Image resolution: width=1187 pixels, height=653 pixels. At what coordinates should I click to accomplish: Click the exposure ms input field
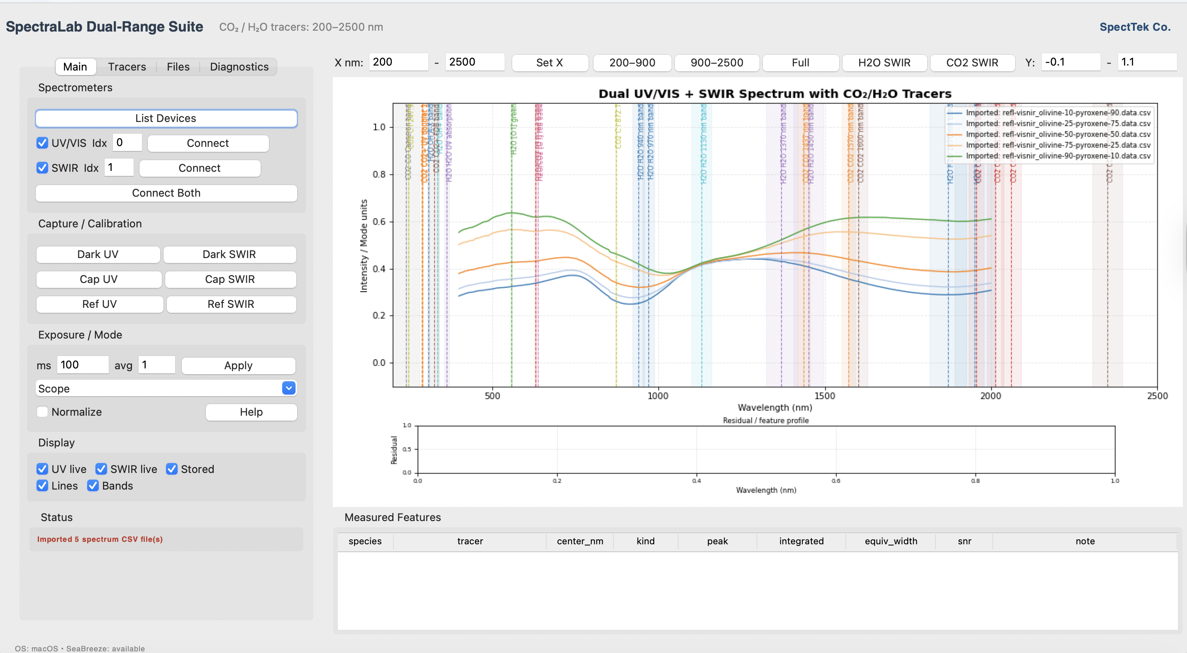[83, 365]
